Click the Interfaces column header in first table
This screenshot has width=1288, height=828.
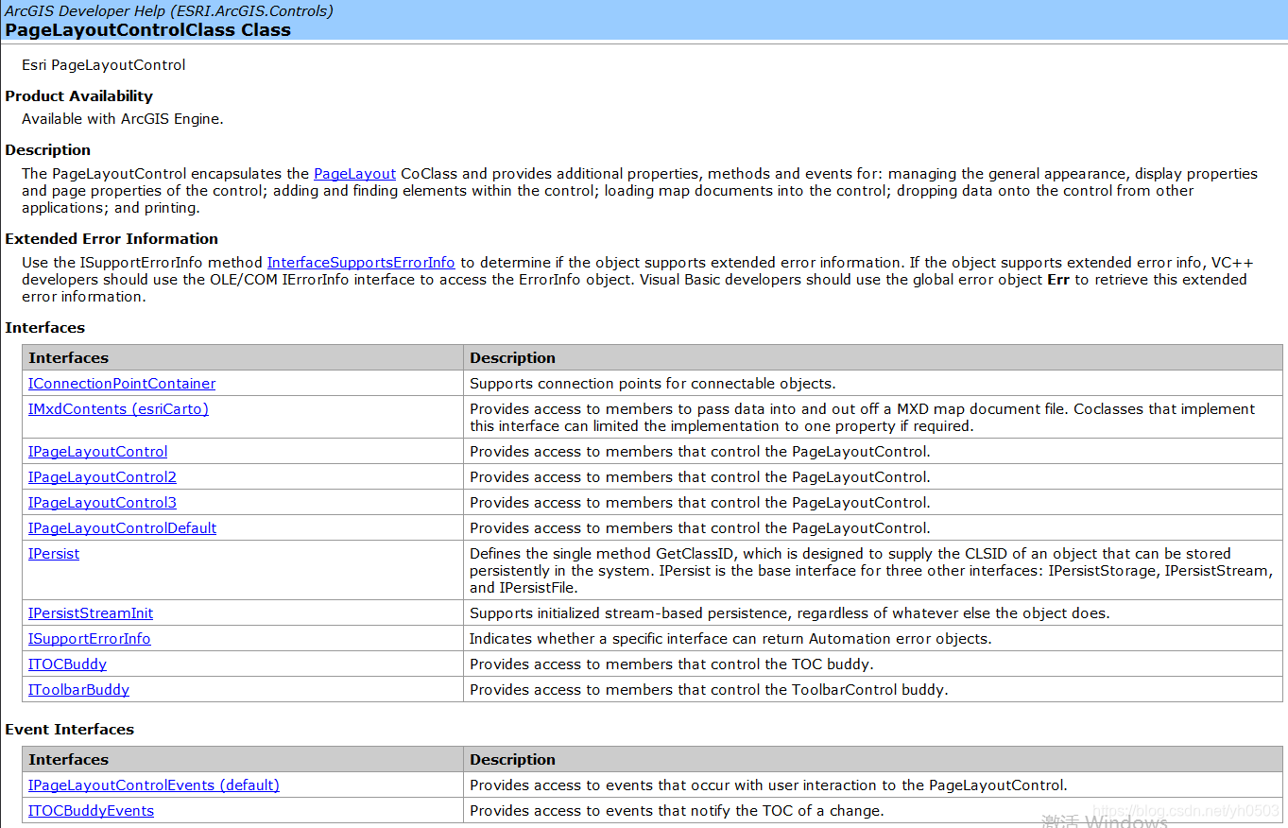pos(68,358)
